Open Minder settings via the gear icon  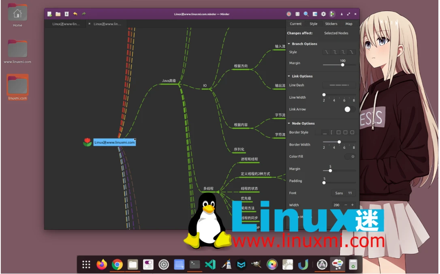pos(323,14)
